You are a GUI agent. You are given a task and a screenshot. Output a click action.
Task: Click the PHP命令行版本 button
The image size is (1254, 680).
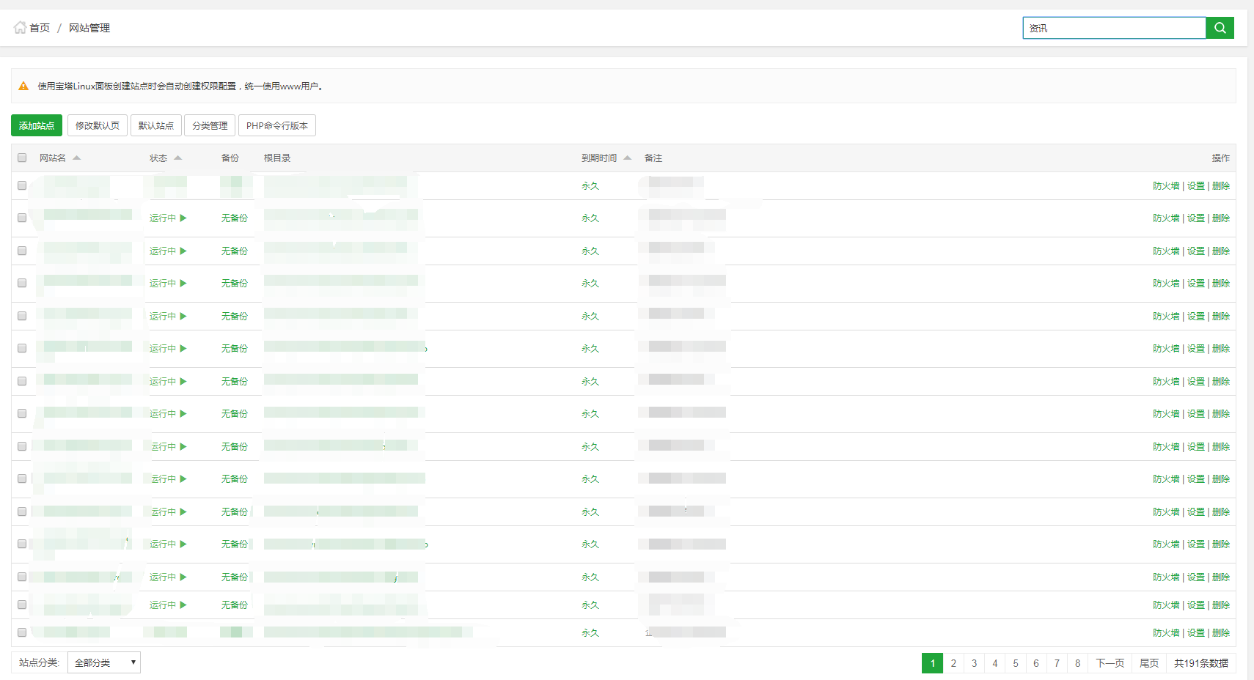click(277, 125)
